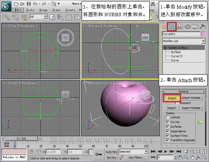Viewport: 209px width, 162px height.
Task: Click the selection lock padlock icon
Action: 32,151
